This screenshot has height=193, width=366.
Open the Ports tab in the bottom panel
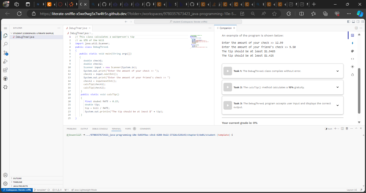tap(128, 129)
